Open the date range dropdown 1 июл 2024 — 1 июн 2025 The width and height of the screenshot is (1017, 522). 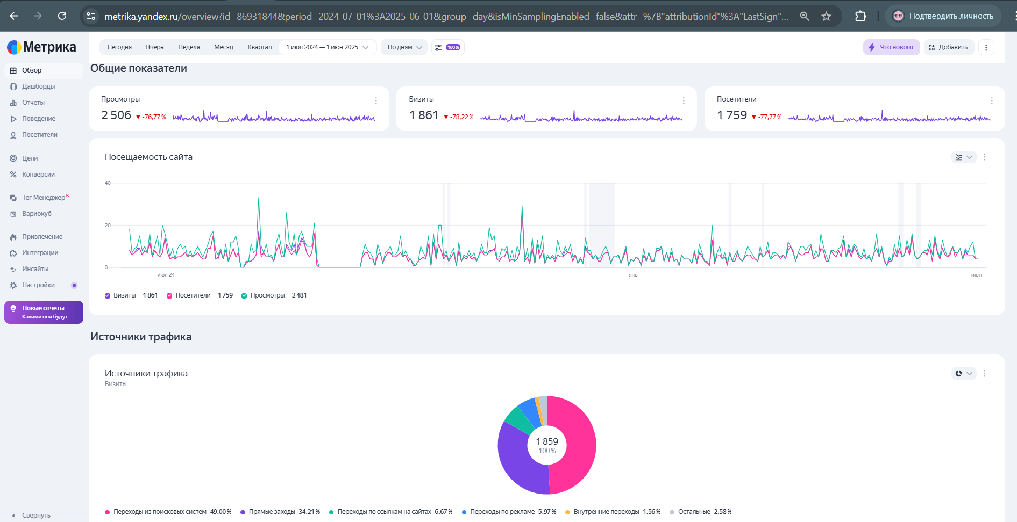pyautogui.click(x=328, y=47)
